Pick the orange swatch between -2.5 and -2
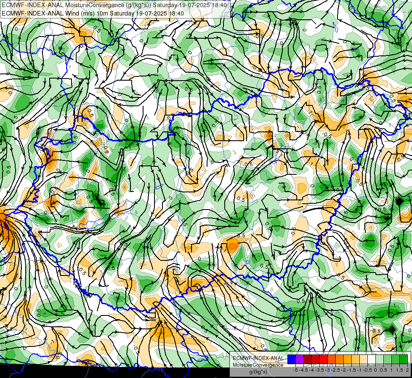This screenshot has height=378, width=412. (340, 359)
